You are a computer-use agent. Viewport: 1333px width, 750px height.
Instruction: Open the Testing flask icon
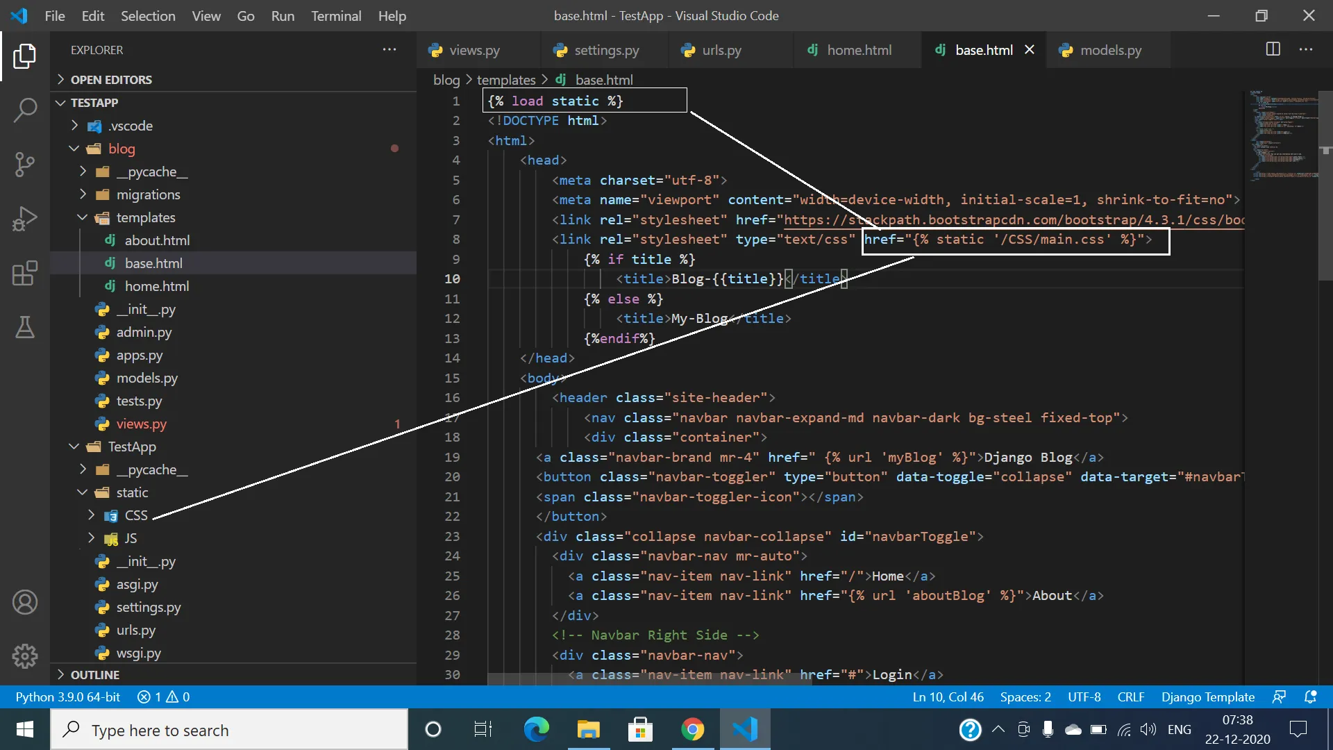[25, 327]
